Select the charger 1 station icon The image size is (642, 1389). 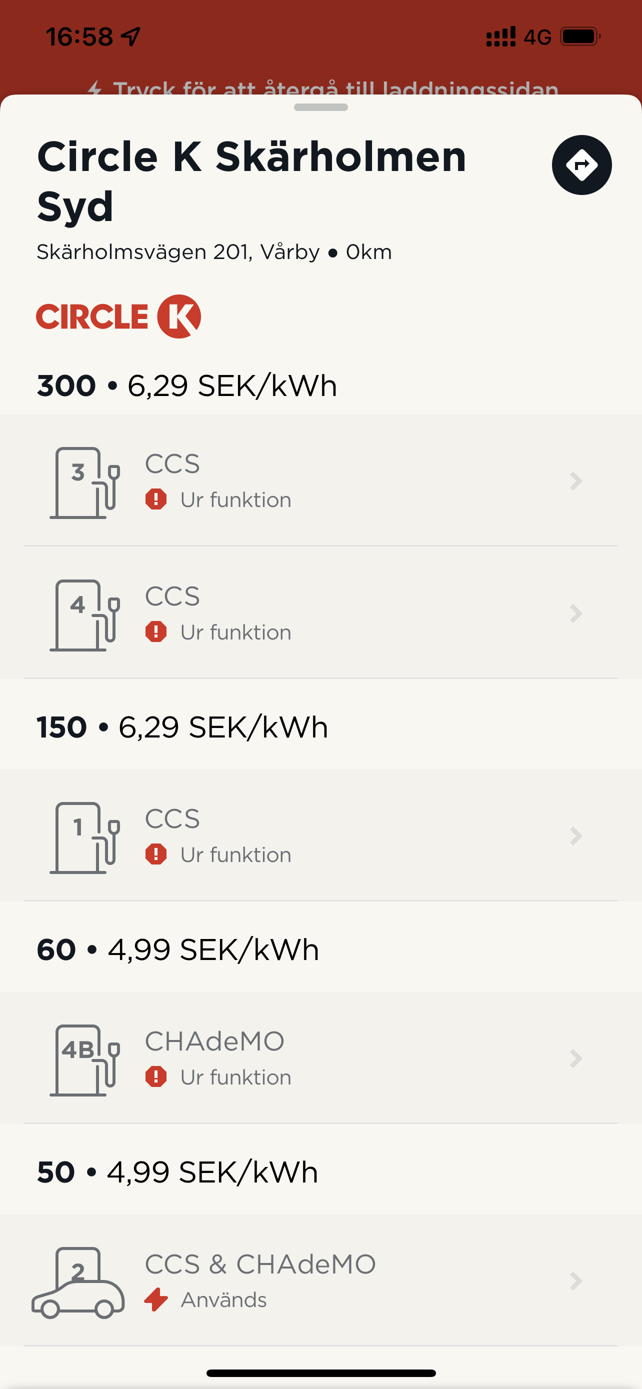pyautogui.click(x=84, y=837)
